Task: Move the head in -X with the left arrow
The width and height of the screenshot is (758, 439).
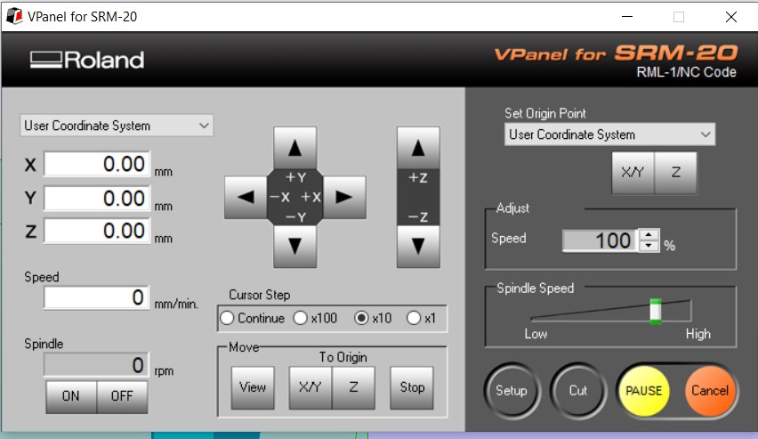Action: [x=246, y=197]
